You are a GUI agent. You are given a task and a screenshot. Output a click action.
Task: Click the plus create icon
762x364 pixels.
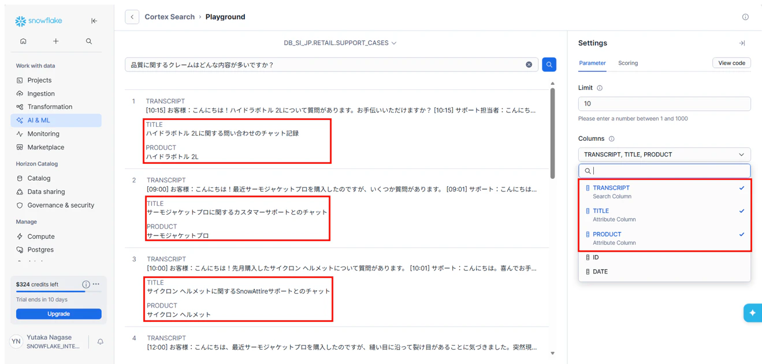56,42
